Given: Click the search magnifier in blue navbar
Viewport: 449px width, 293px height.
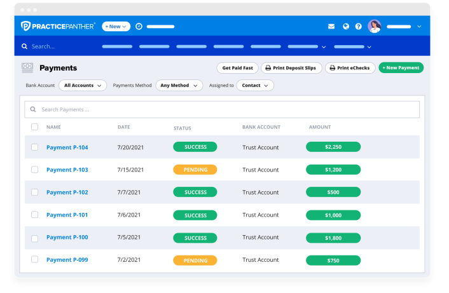Looking at the screenshot, I should [25, 46].
